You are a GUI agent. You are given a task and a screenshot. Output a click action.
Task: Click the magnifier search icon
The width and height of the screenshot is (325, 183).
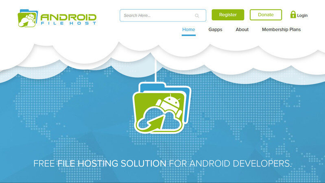coord(197,16)
